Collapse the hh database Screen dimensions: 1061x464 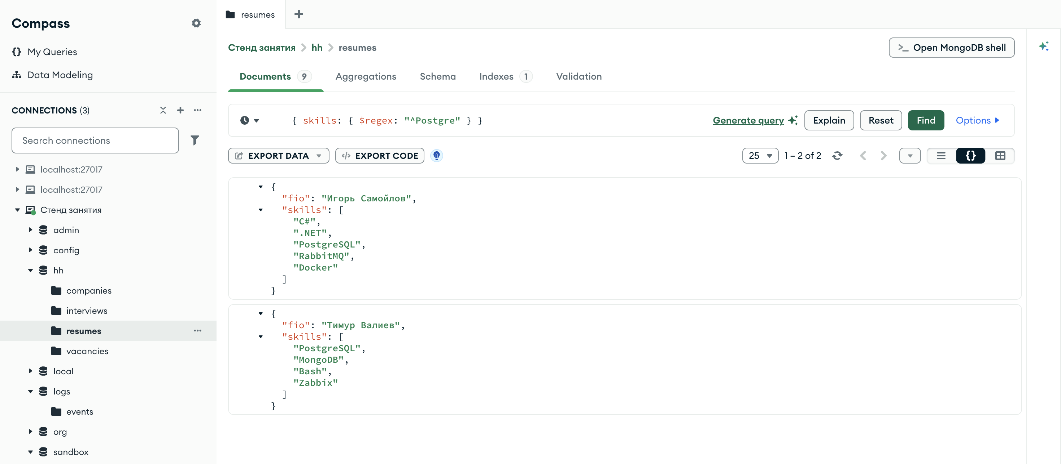[30, 271]
